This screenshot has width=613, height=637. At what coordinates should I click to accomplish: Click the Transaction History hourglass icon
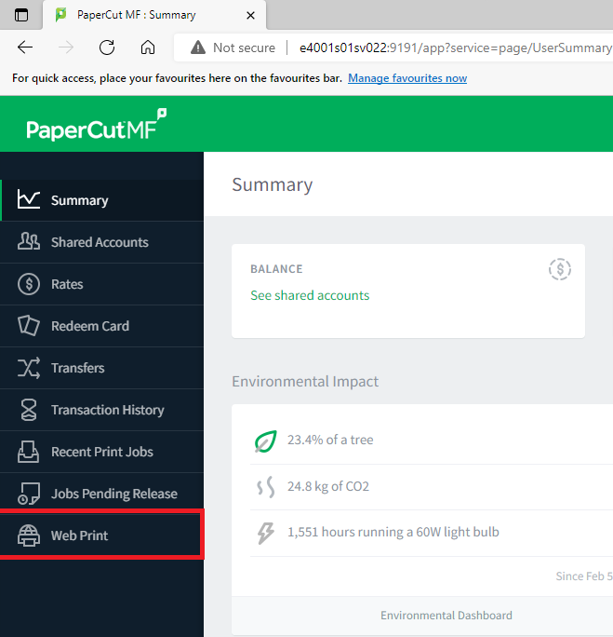tap(29, 410)
